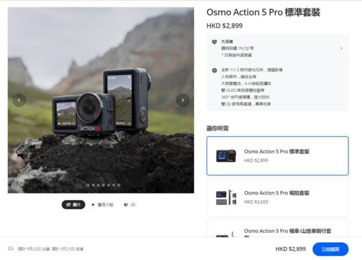The image size is (362, 260).
Task: Play the product introduction video
Action: (103, 205)
